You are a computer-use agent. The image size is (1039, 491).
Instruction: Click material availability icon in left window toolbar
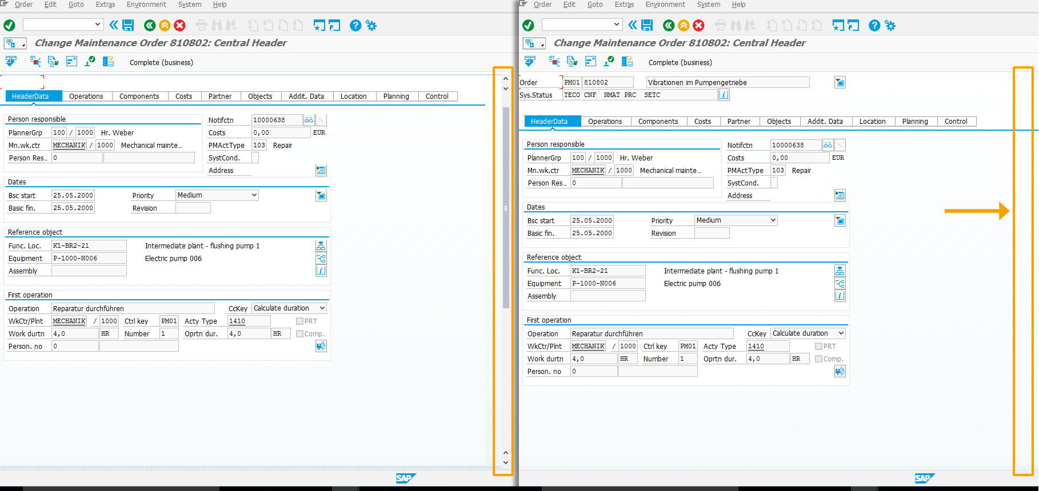point(53,61)
